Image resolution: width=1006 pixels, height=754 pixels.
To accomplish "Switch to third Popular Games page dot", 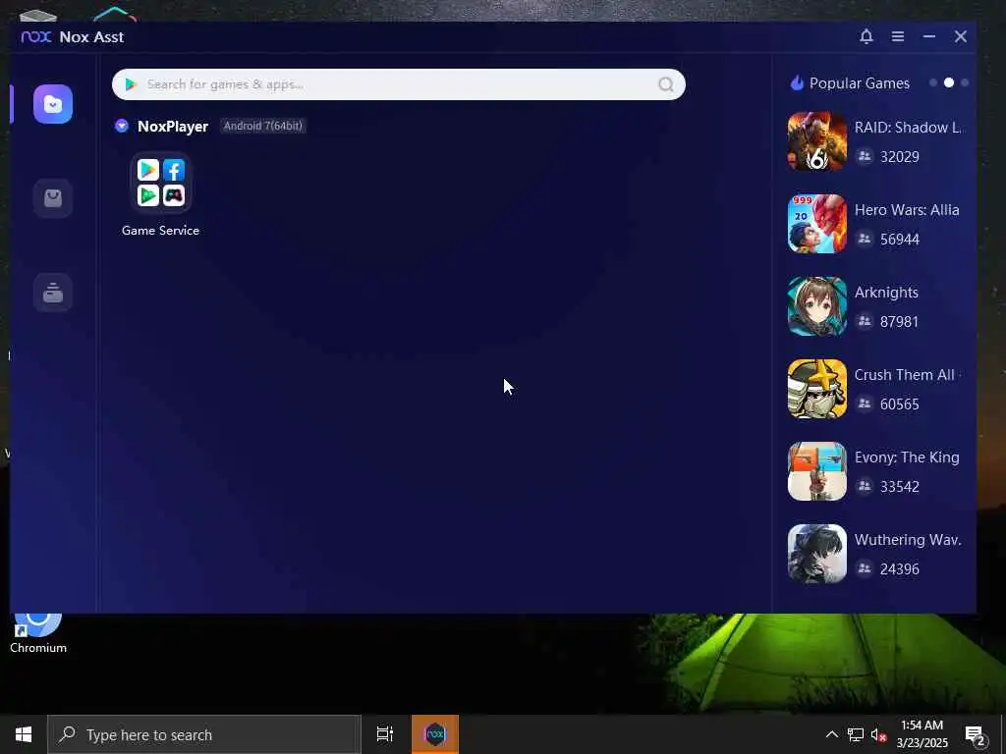I will pos(965,82).
